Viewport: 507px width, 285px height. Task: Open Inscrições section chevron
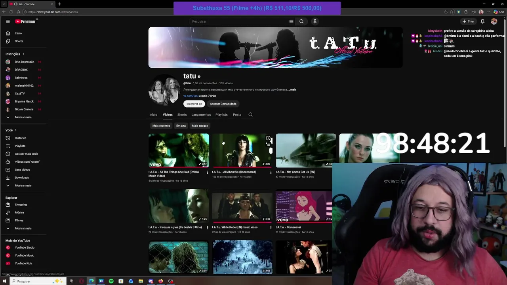(23, 54)
